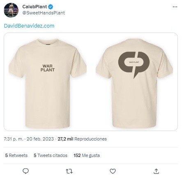Open the @SweetHandsPlant handle

click(x=44, y=13)
